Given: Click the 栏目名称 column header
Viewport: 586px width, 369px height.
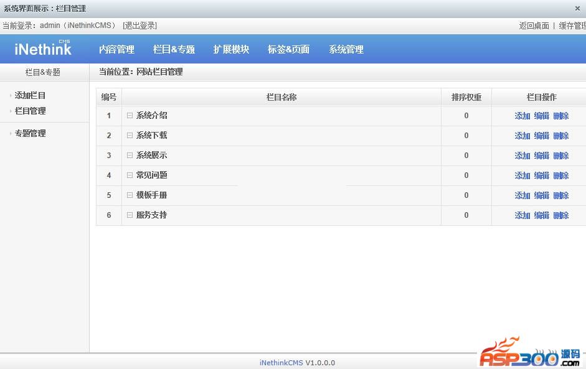Looking at the screenshot, I should (281, 97).
